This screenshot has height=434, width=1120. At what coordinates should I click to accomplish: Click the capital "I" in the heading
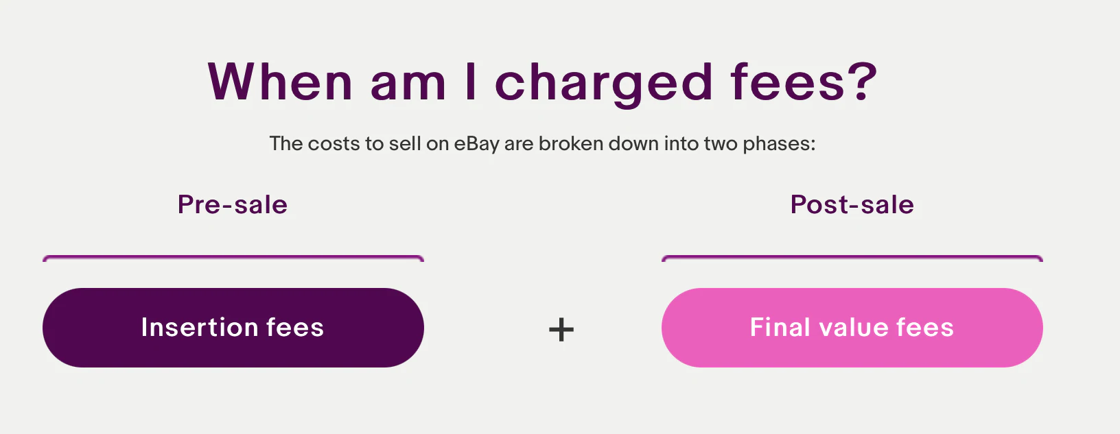point(470,82)
